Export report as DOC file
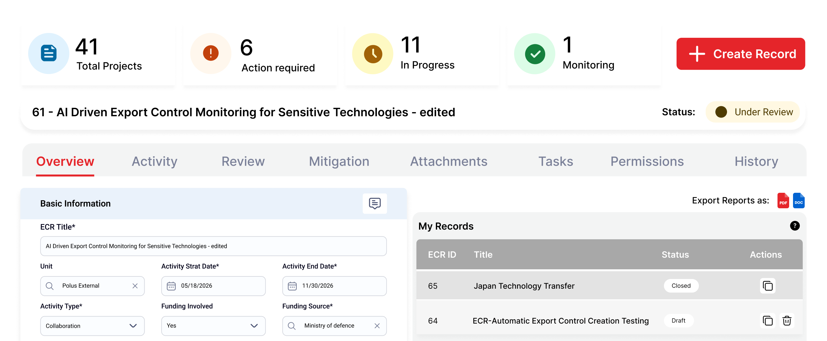 pyautogui.click(x=799, y=201)
